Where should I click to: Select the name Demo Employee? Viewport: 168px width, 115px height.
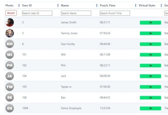click(x=71, y=108)
